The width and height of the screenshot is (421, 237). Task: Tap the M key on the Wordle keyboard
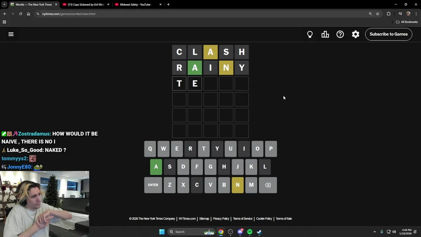click(251, 185)
